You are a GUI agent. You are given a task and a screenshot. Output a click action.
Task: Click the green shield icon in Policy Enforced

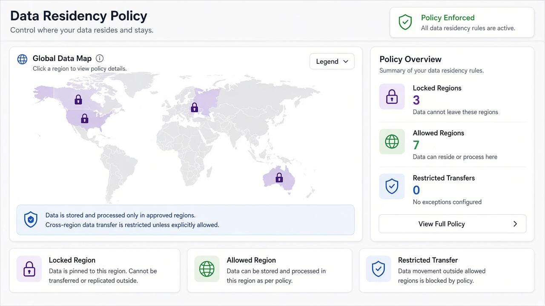coord(405,22)
